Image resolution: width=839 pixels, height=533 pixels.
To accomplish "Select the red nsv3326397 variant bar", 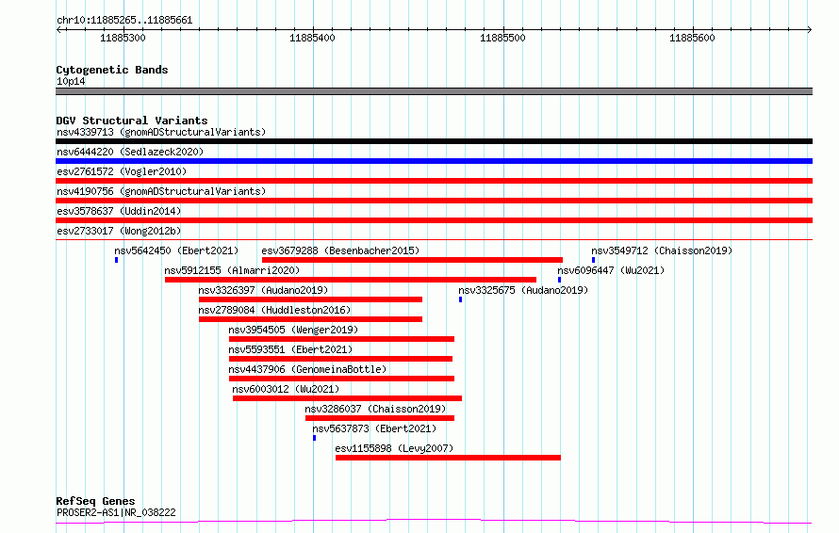I will tap(310, 299).
